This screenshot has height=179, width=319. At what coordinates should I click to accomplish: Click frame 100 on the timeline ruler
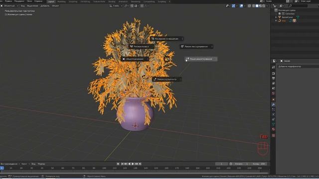104,168
